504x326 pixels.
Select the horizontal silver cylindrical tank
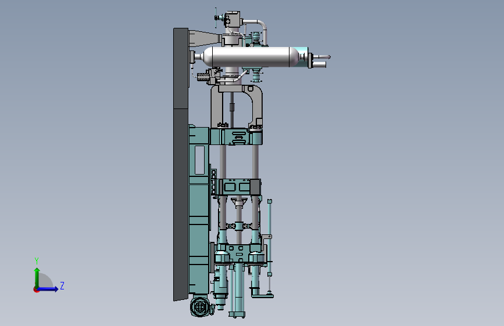[x=251, y=57]
